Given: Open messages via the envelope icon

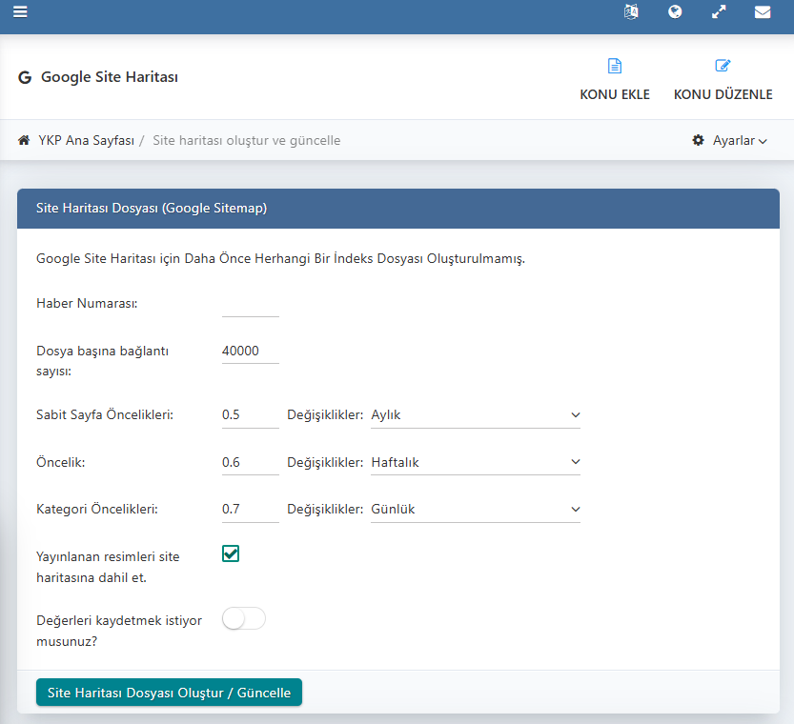Looking at the screenshot, I should [763, 12].
